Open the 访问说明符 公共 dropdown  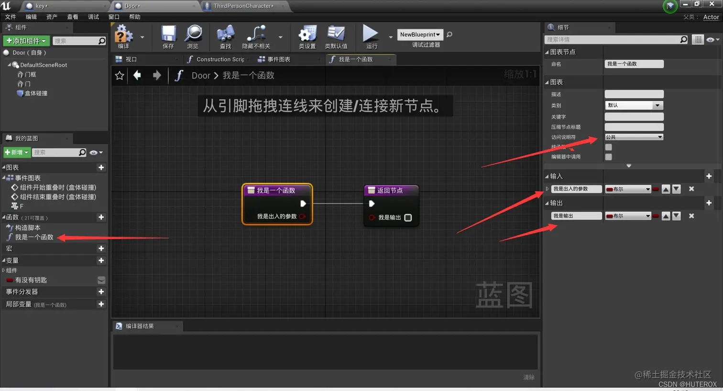click(634, 137)
